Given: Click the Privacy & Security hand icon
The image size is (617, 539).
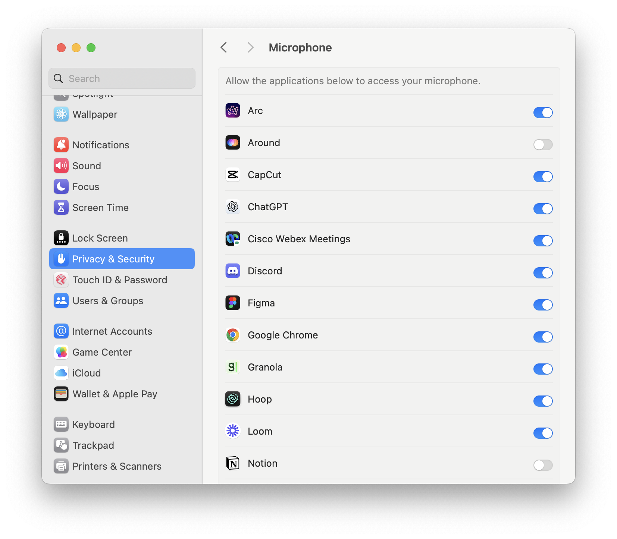Looking at the screenshot, I should tap(61, 259).
